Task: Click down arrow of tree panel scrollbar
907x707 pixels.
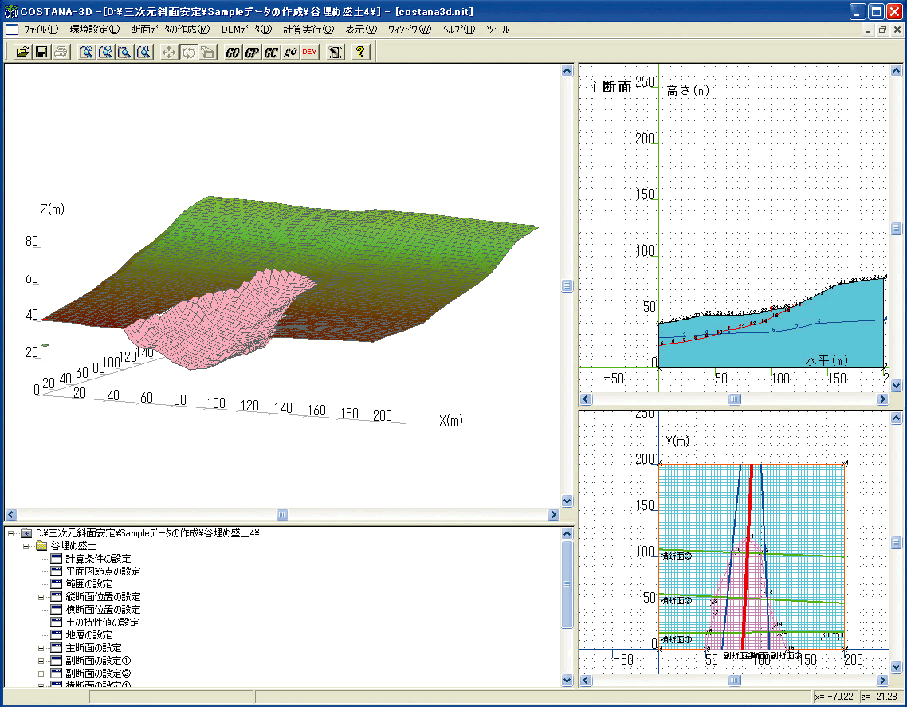Action: pos(567,680)
